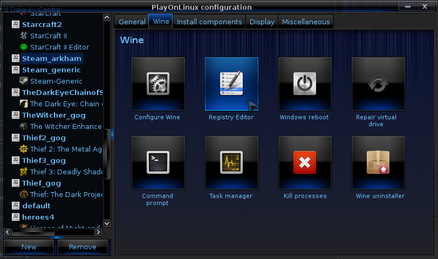
Task: Click the Steam-Generic shortcut icon
Action: coord(24,81)
